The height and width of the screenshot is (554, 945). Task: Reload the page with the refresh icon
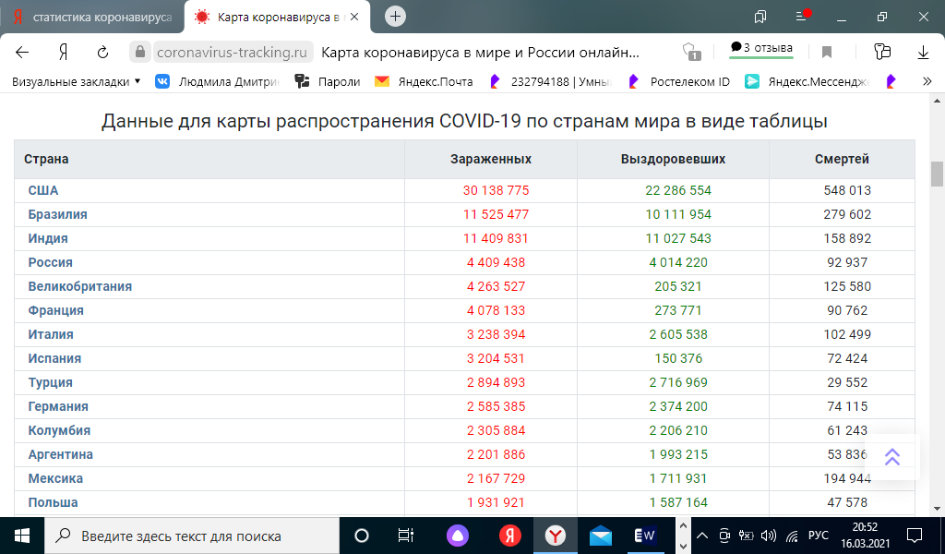102,52
